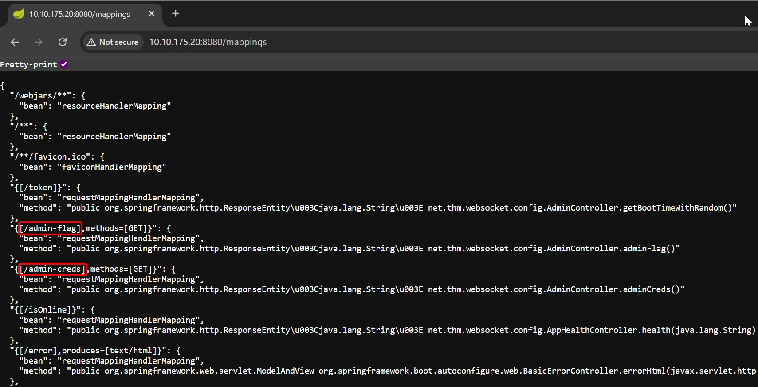Open a new browser tab
758x387 pixels.
coord(176,14)
